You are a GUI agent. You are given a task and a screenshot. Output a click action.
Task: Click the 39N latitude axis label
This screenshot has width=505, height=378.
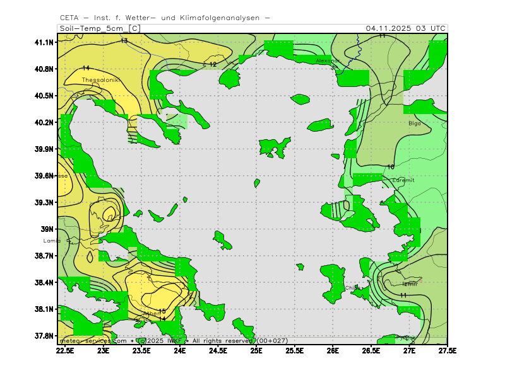47,229
